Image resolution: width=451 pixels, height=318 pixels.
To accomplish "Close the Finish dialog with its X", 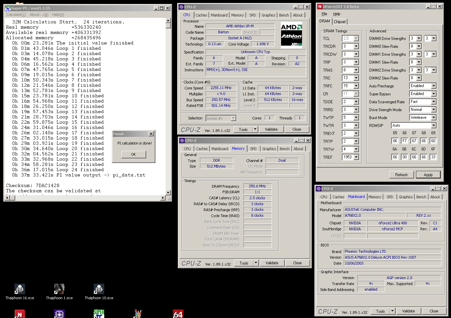I will (151, 134).
